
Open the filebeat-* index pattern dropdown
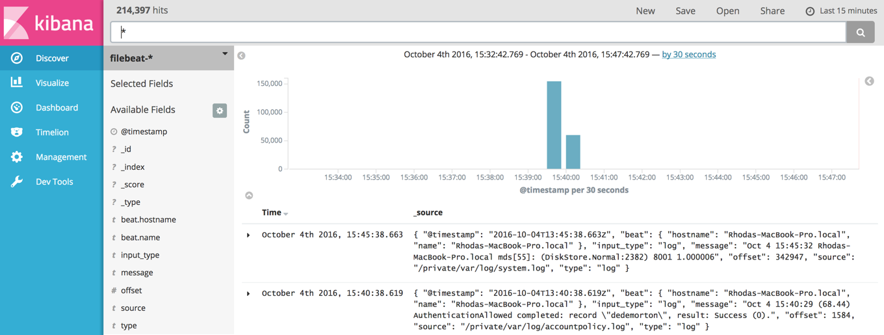click(x=225, y=55)
